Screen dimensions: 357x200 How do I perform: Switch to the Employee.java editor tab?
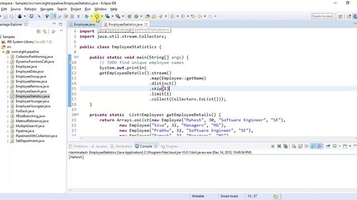coord(84,24)
